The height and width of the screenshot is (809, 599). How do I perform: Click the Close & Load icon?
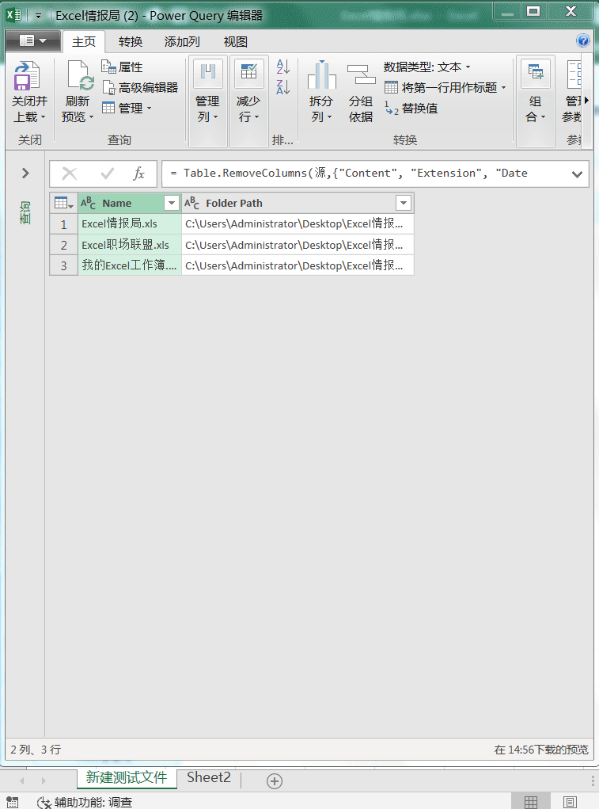tap(27, 75)
